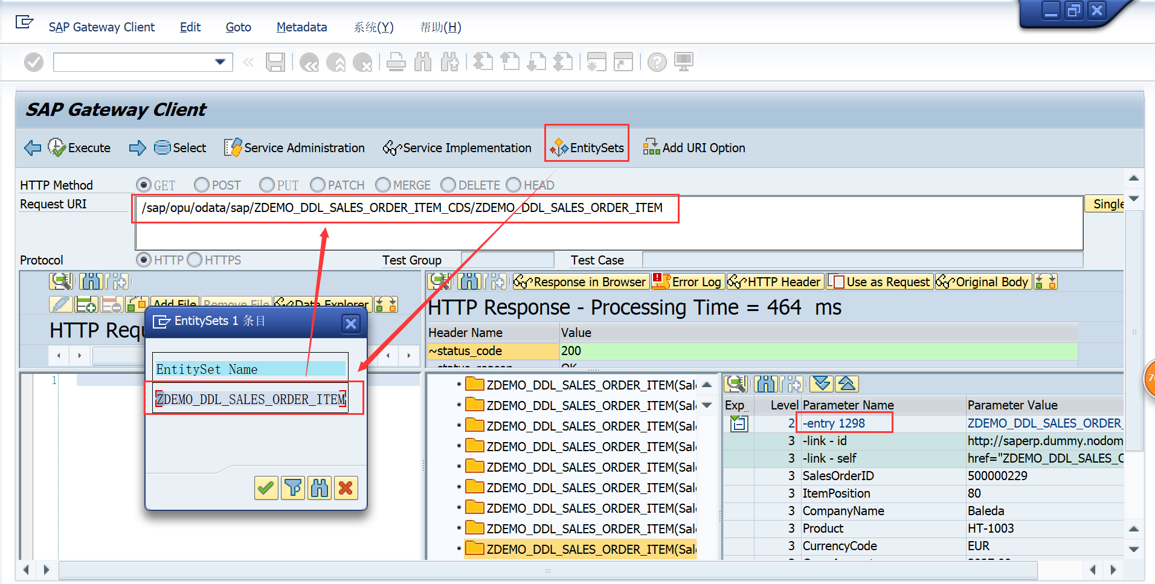The image size is (1155, 584).
Task: Click the Help question mark icon
Action: pyautogui.click(x=657, y=62)
